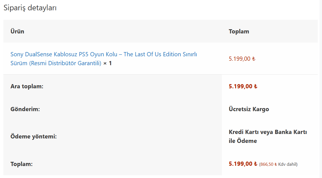Click the 866,50 ₺ Kdv dahil note
This screenshot has height=178, width=322.
point(278,164)
